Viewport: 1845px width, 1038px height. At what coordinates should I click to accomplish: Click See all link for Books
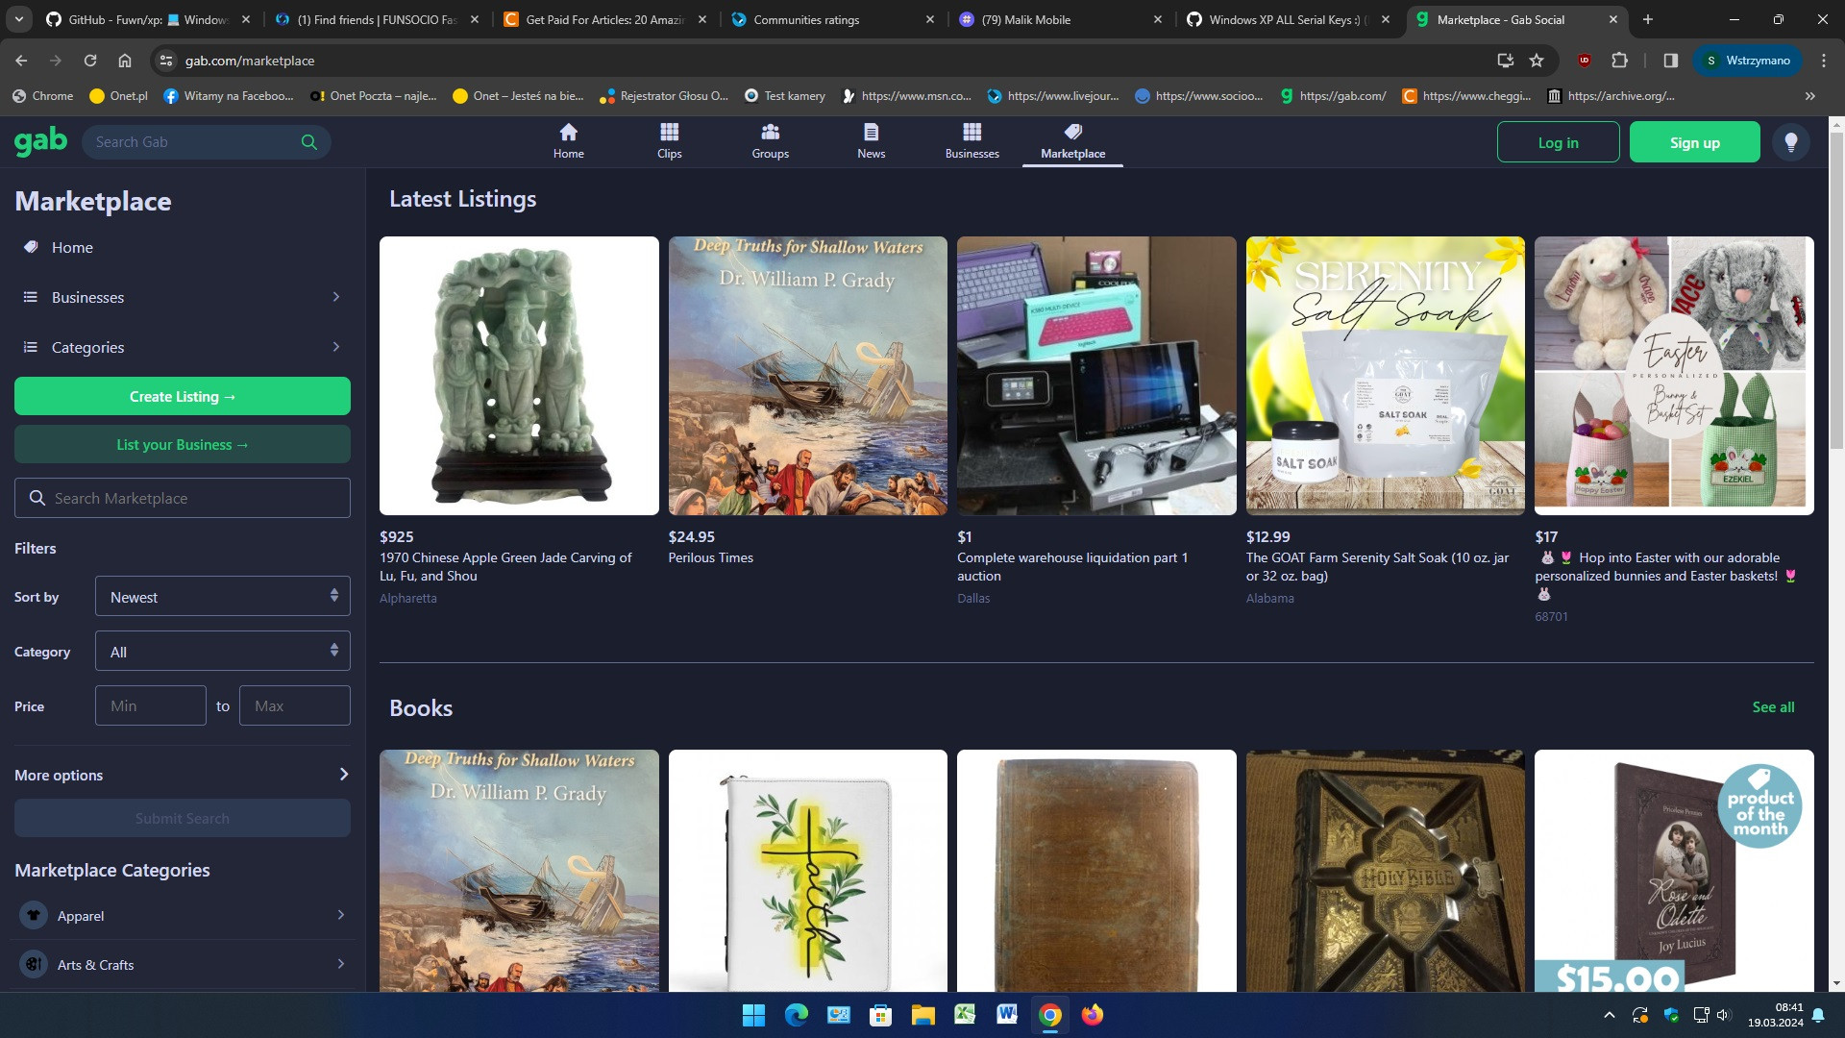point(1773,707)
